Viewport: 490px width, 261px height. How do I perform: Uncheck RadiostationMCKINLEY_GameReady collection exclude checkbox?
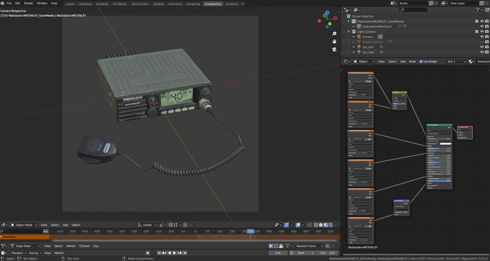477,21
